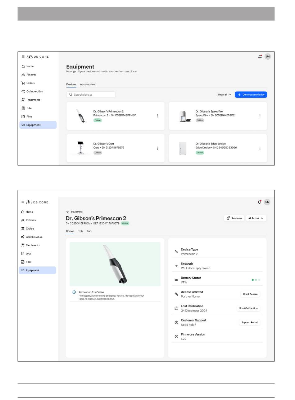The image size is (295, 400).
Task: Click the battery level dots indicator
Action: point(256,280)
